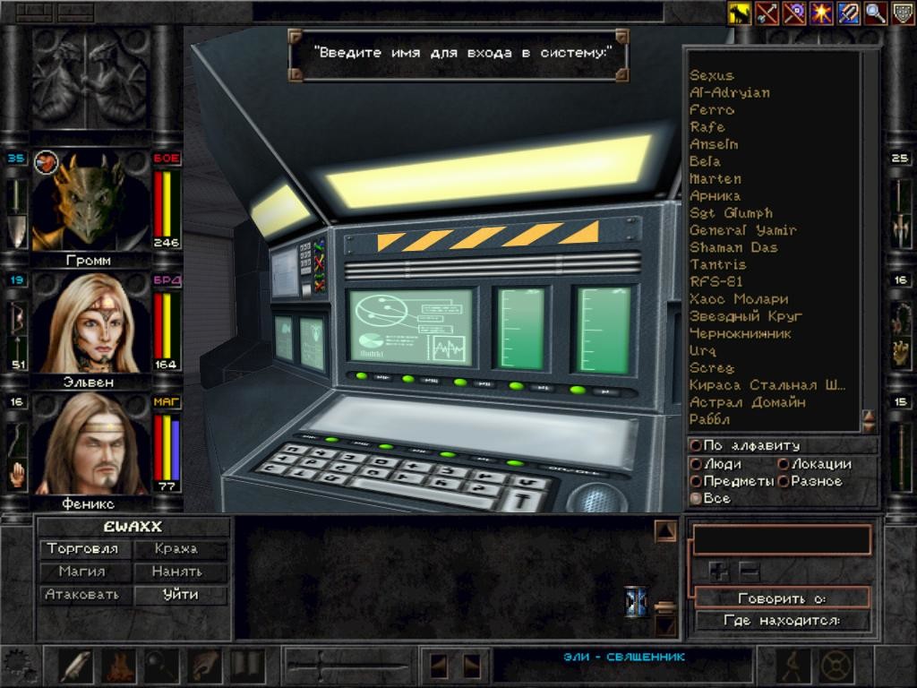
Task: Click the plus add keyword button
Action: 719,571
